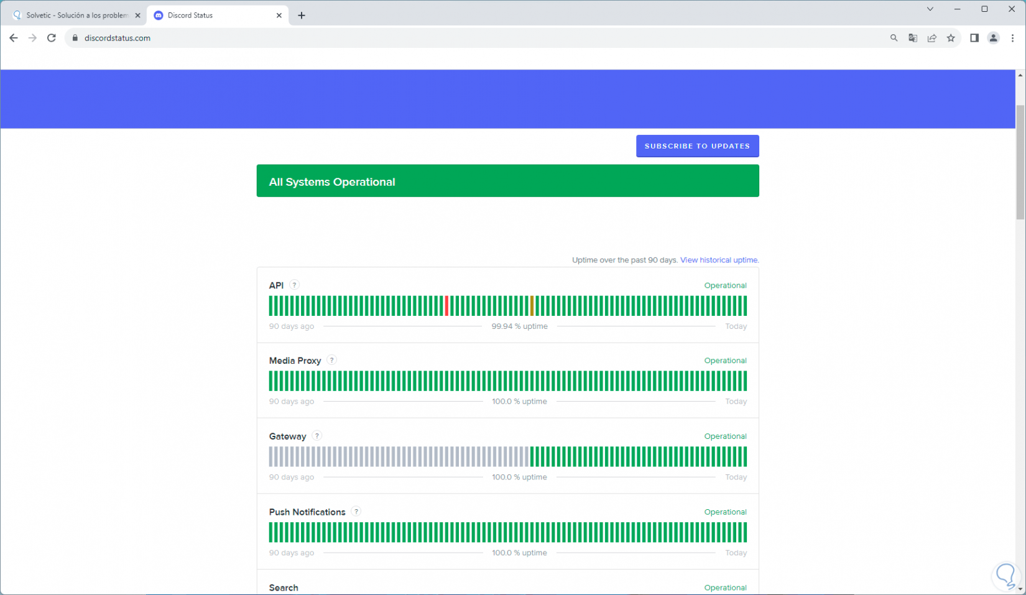Click the Uptime over the past 90 days text
Screen dimensions: 1026x595
[625, 260]
